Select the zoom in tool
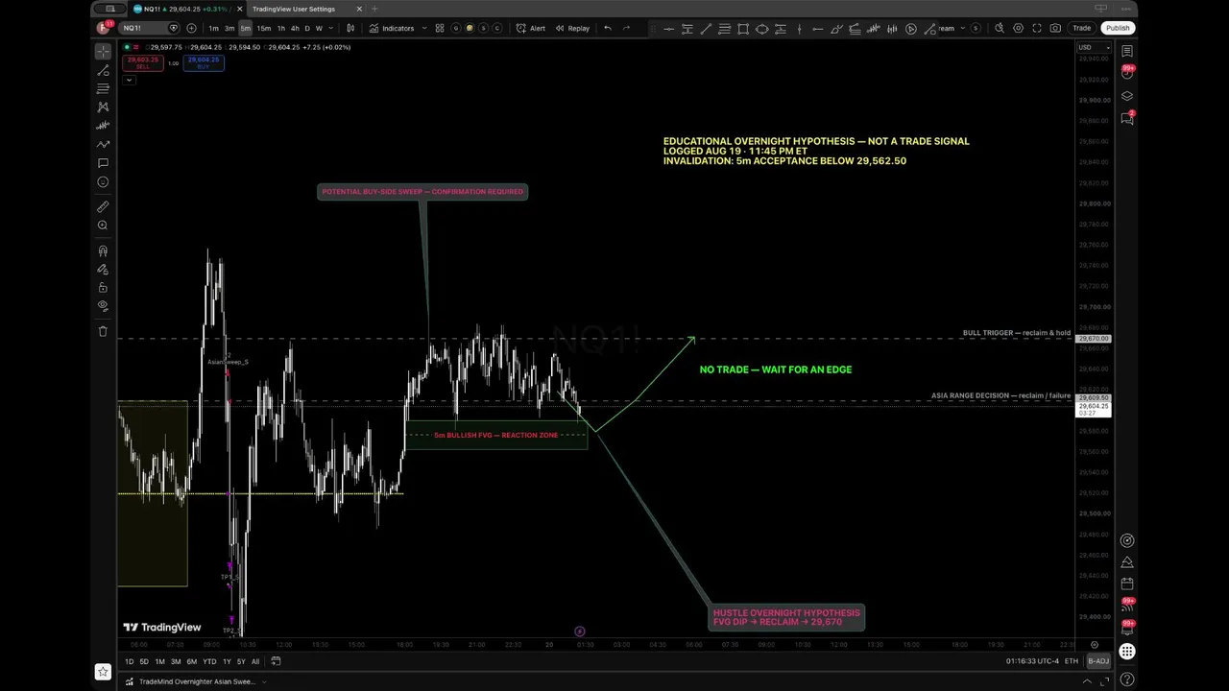The height and width of the screenshot is (691, 1229). click(103, 226)
